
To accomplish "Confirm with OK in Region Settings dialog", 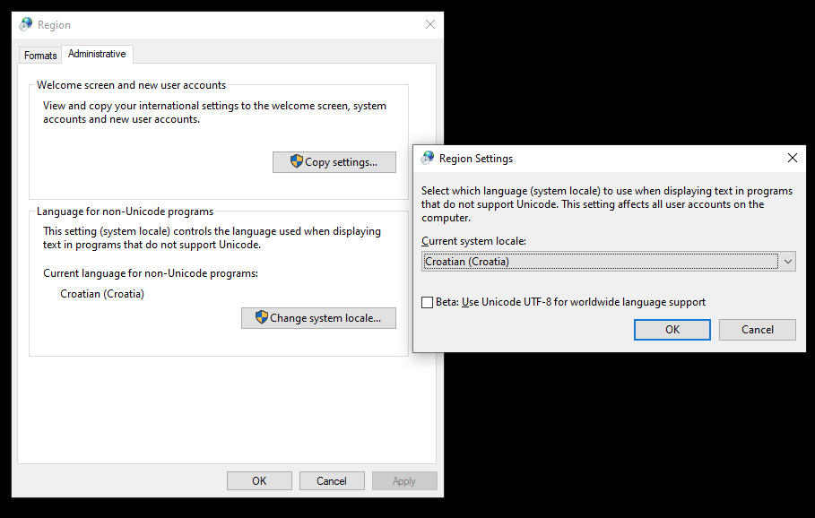I will pos(672,330).
